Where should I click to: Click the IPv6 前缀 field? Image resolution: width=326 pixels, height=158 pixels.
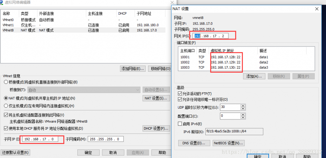click(x=234, y=132)
